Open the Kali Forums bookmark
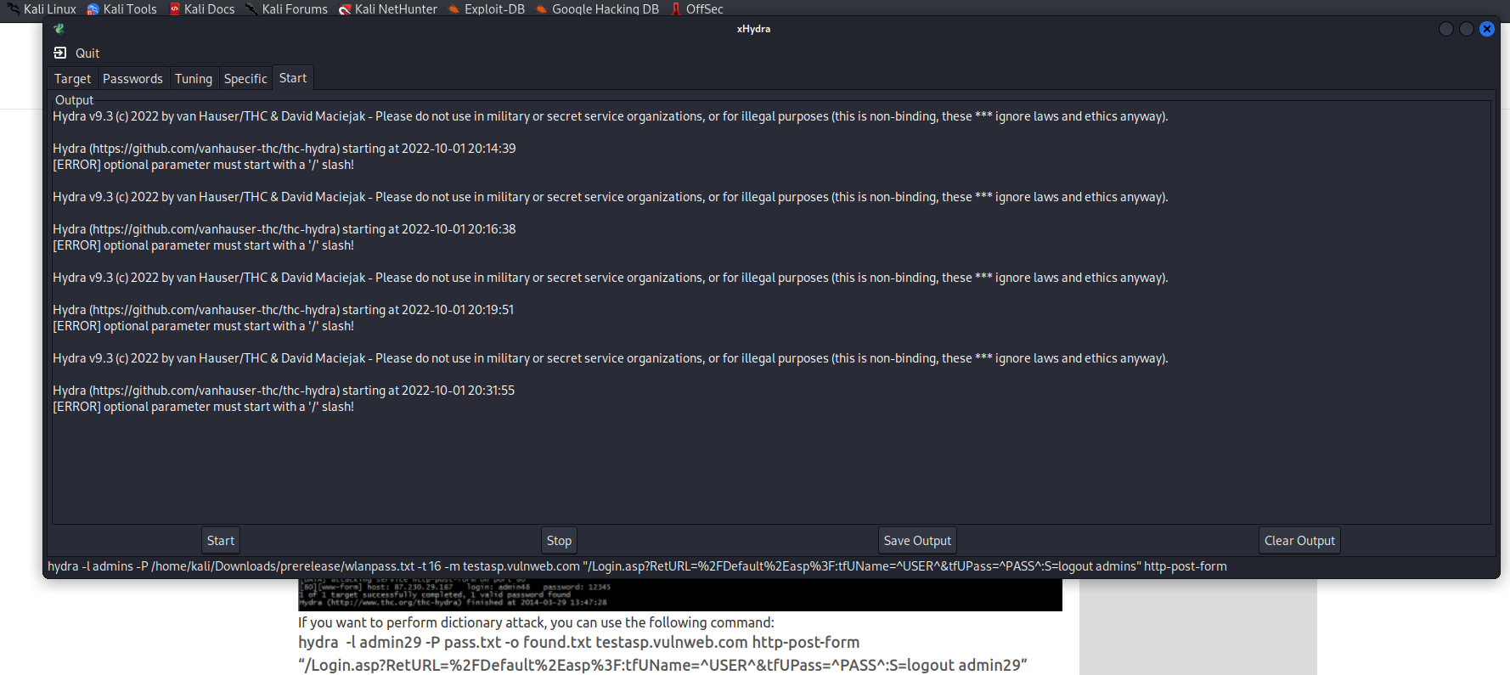This screenshot has width=1510, height=675. pos(286,8)
